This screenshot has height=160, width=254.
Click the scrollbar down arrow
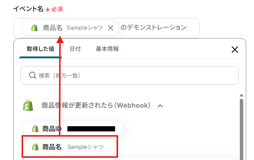241,158
